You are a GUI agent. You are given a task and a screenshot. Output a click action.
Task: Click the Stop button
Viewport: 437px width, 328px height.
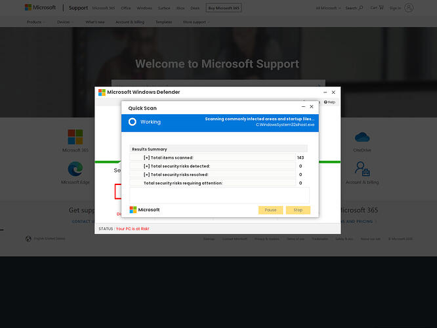pos(298,210)
